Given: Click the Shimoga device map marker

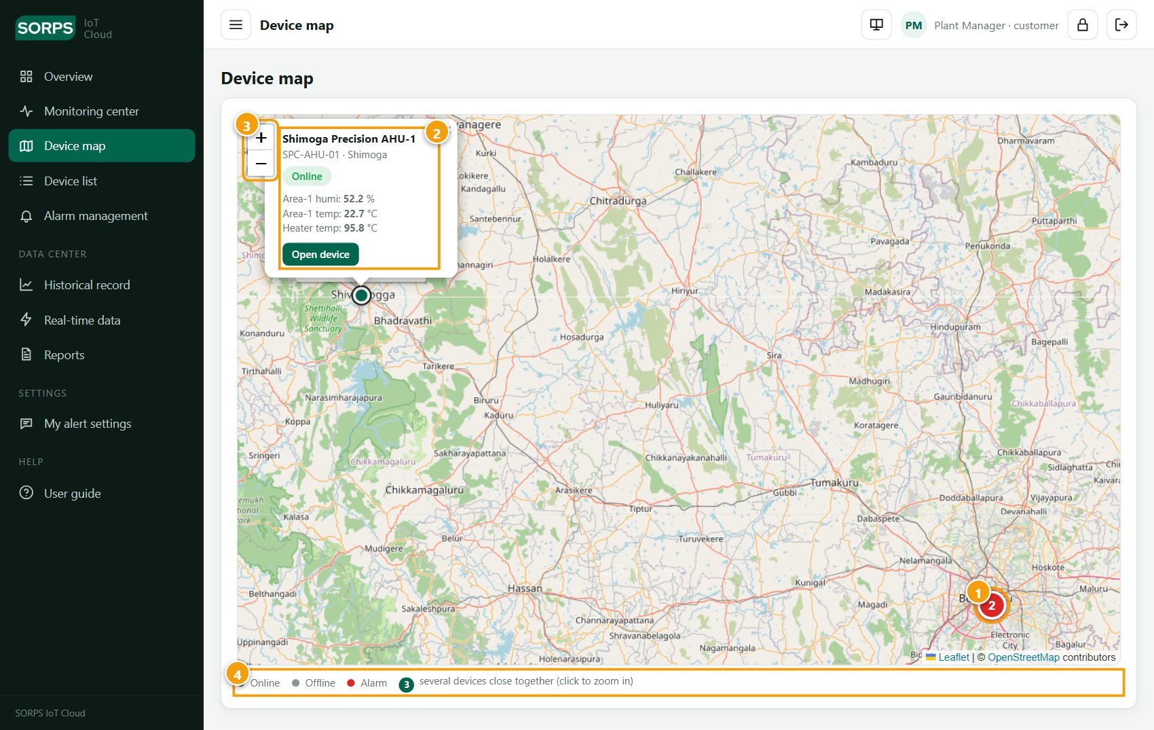Looking at the screenshot, I should click(362, 295).
